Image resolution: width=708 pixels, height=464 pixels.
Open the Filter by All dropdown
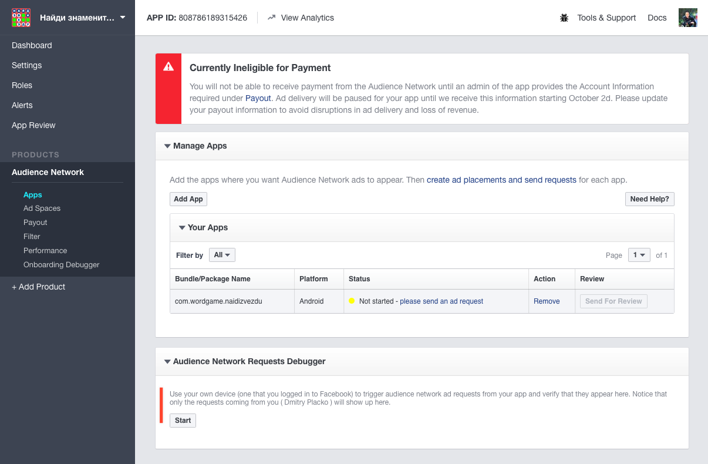(222, 255)
